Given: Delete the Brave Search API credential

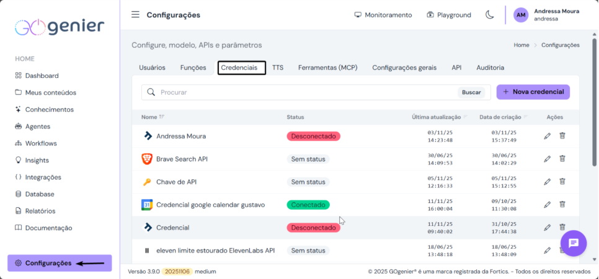Looking at the screenshot, I should tap(562, 158).
